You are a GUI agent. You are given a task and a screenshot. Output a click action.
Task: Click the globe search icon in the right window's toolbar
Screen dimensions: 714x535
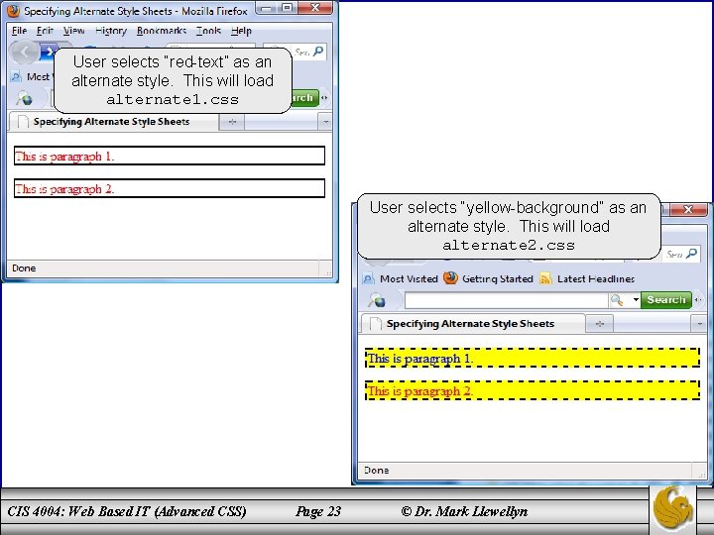[x=378, y=300]
